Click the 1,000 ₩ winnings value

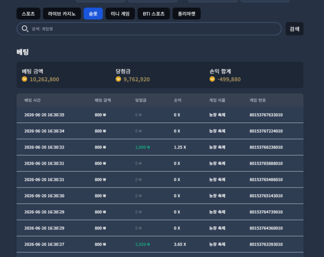pos(143,147)
